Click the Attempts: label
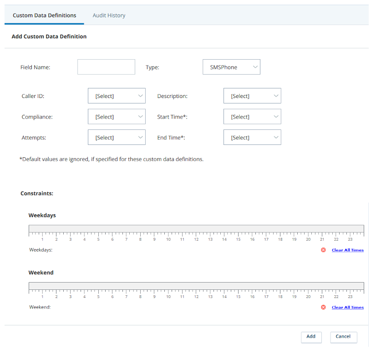The image size is (371, 350). click(34, 138)
